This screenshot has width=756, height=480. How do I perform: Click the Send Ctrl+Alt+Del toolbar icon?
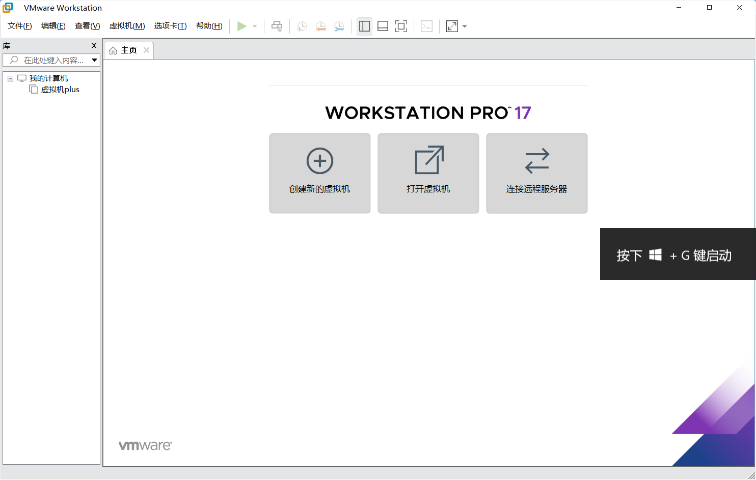coord(277,26)
